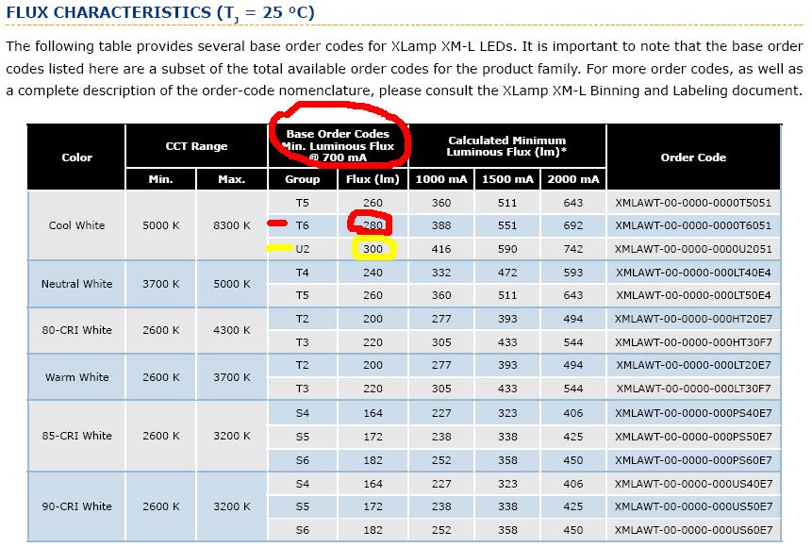Click the 692 value at 2000 mA
The image size is (812, 547).
(572, 225)
